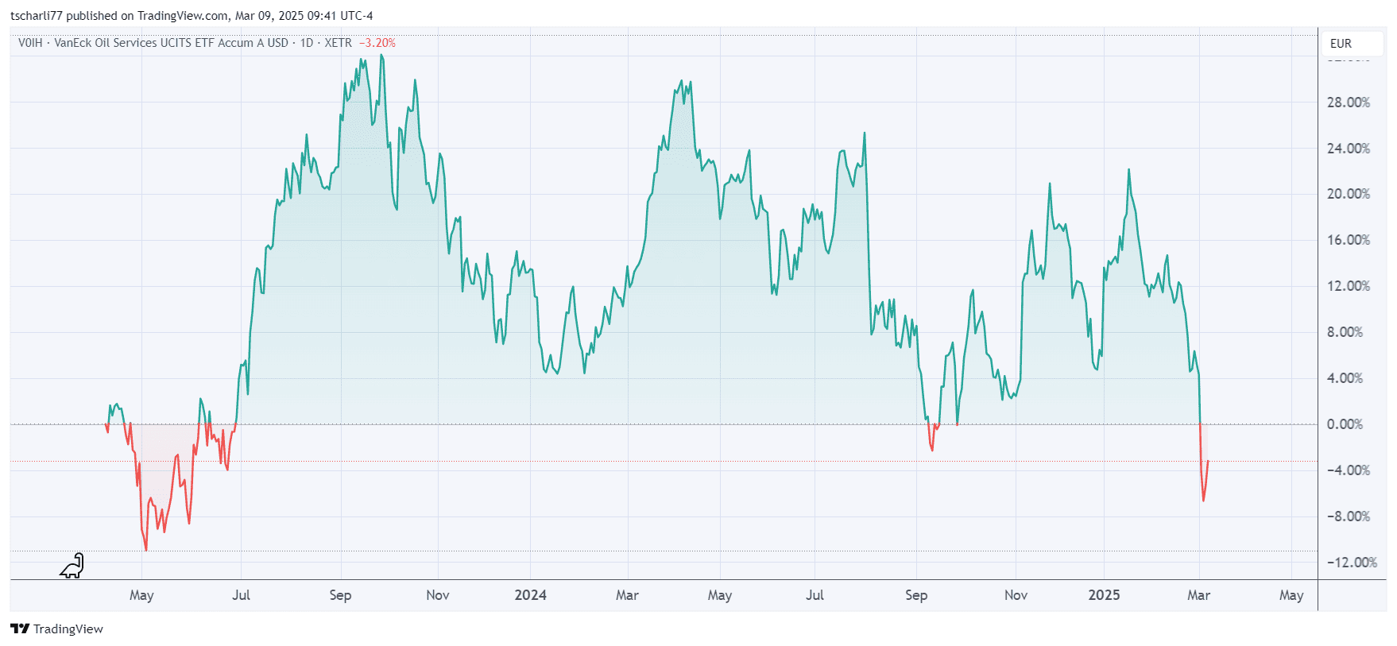
Task: Click the 2024 label on the time axis
Action: (x=530, y=595)
